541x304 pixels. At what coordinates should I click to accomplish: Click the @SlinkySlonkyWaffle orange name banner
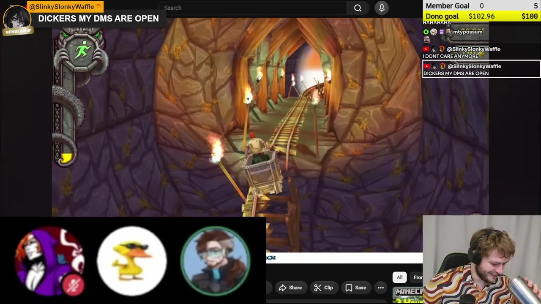[65, 7]
